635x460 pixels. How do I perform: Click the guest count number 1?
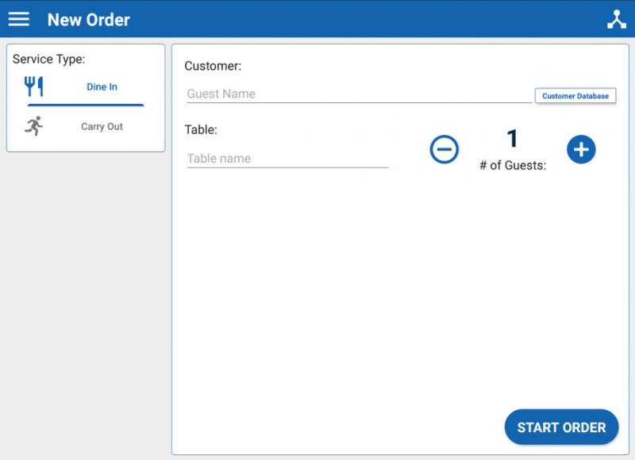click(x=513, y=139)
